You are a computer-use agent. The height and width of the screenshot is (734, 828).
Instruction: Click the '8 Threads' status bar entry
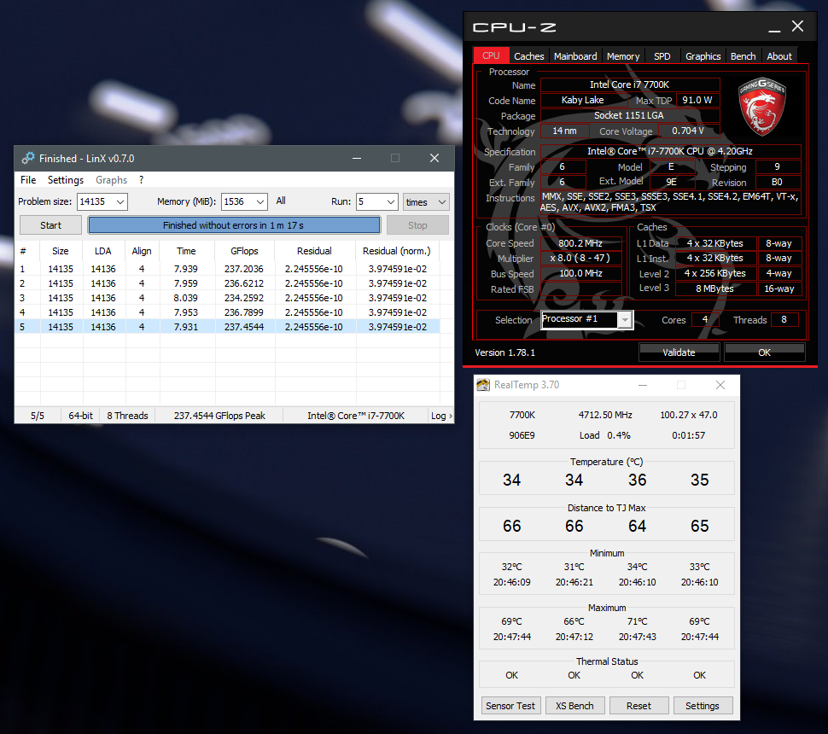127,416
